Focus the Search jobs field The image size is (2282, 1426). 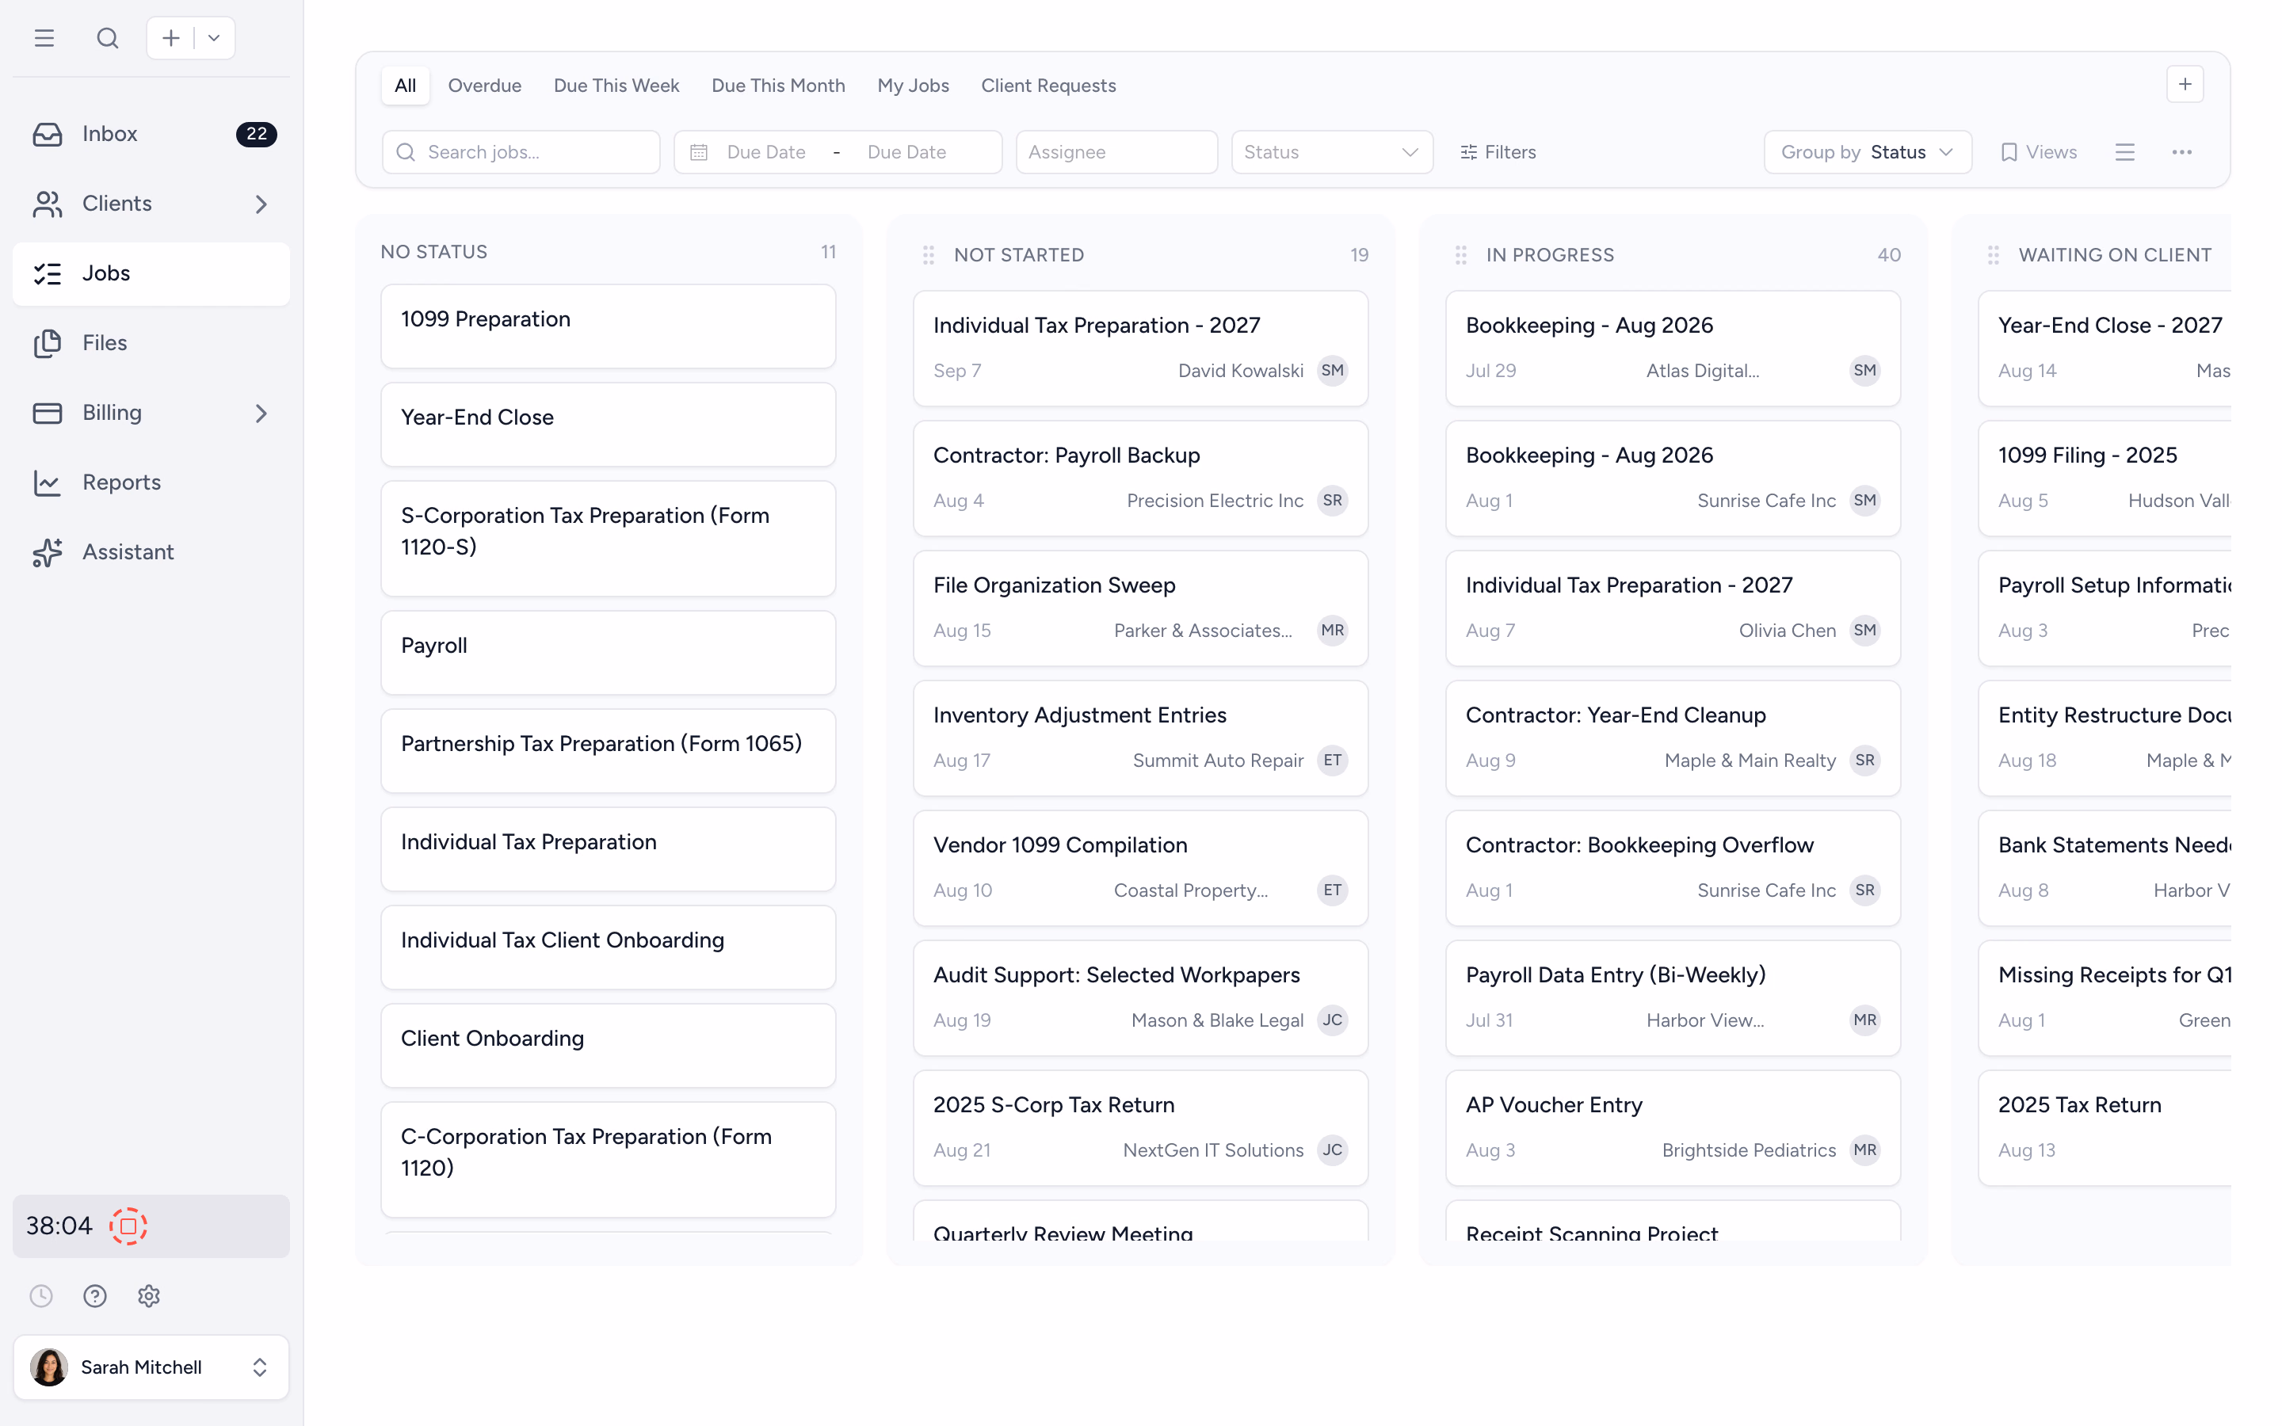521,152
